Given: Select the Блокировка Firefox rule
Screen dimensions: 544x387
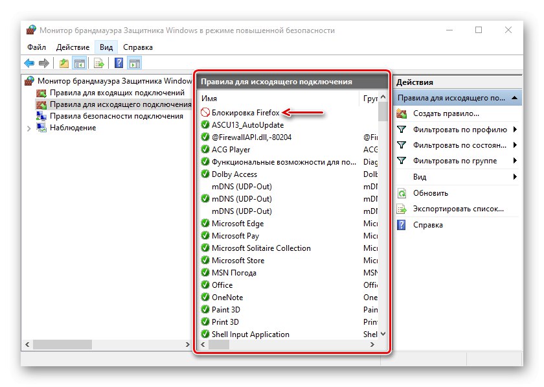Looking at the screenshot, I should tap(245, 113).
